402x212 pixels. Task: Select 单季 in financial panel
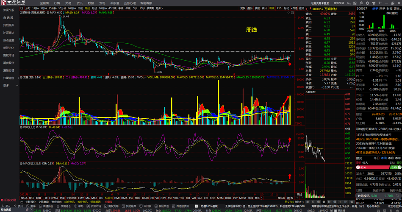coord(375,8)
